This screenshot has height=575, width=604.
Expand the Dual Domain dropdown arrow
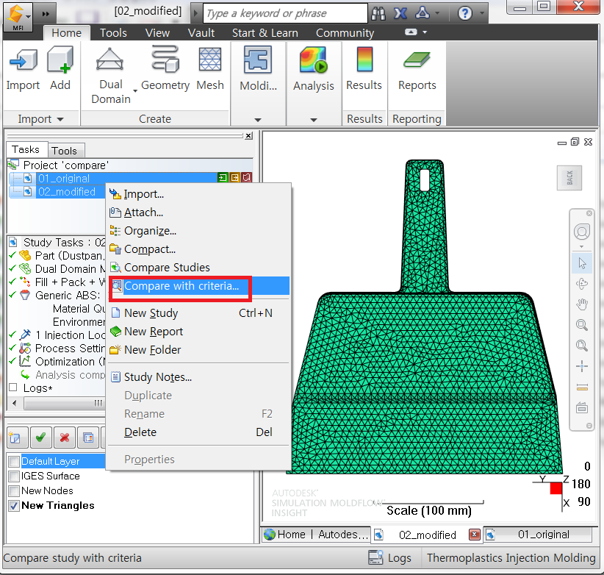[x=135, y=91]
